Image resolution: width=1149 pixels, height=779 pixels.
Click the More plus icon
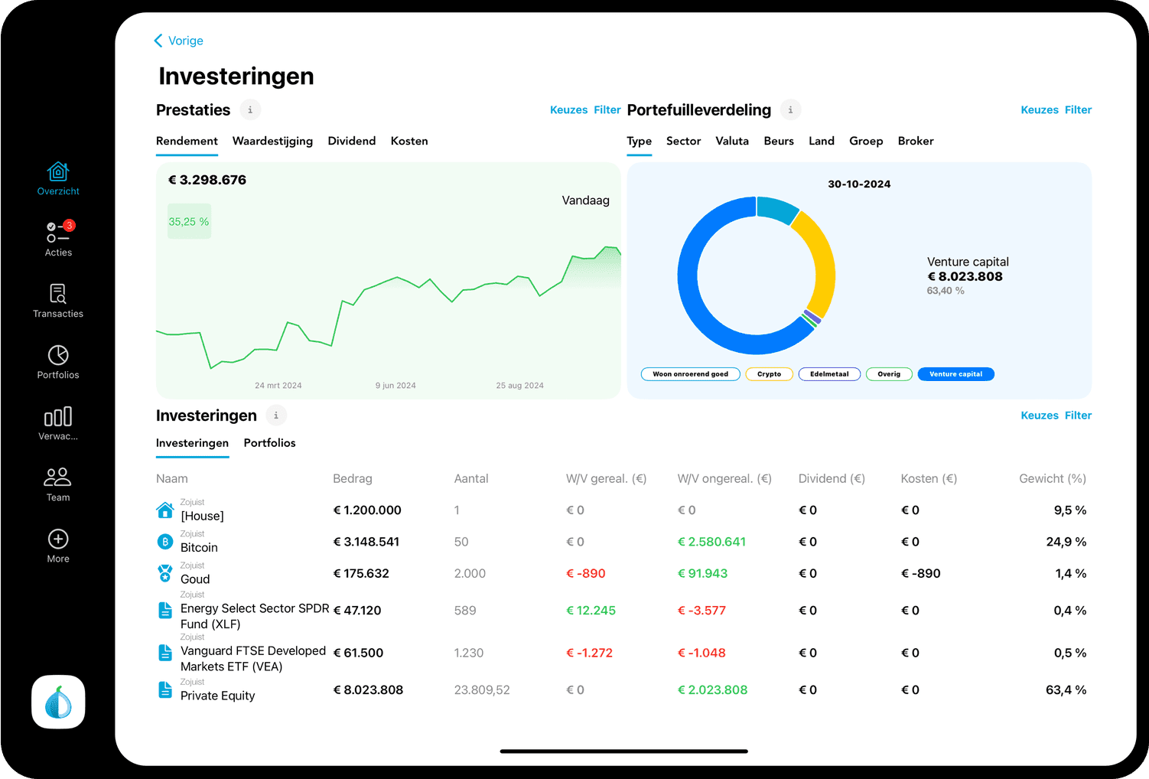58,546
